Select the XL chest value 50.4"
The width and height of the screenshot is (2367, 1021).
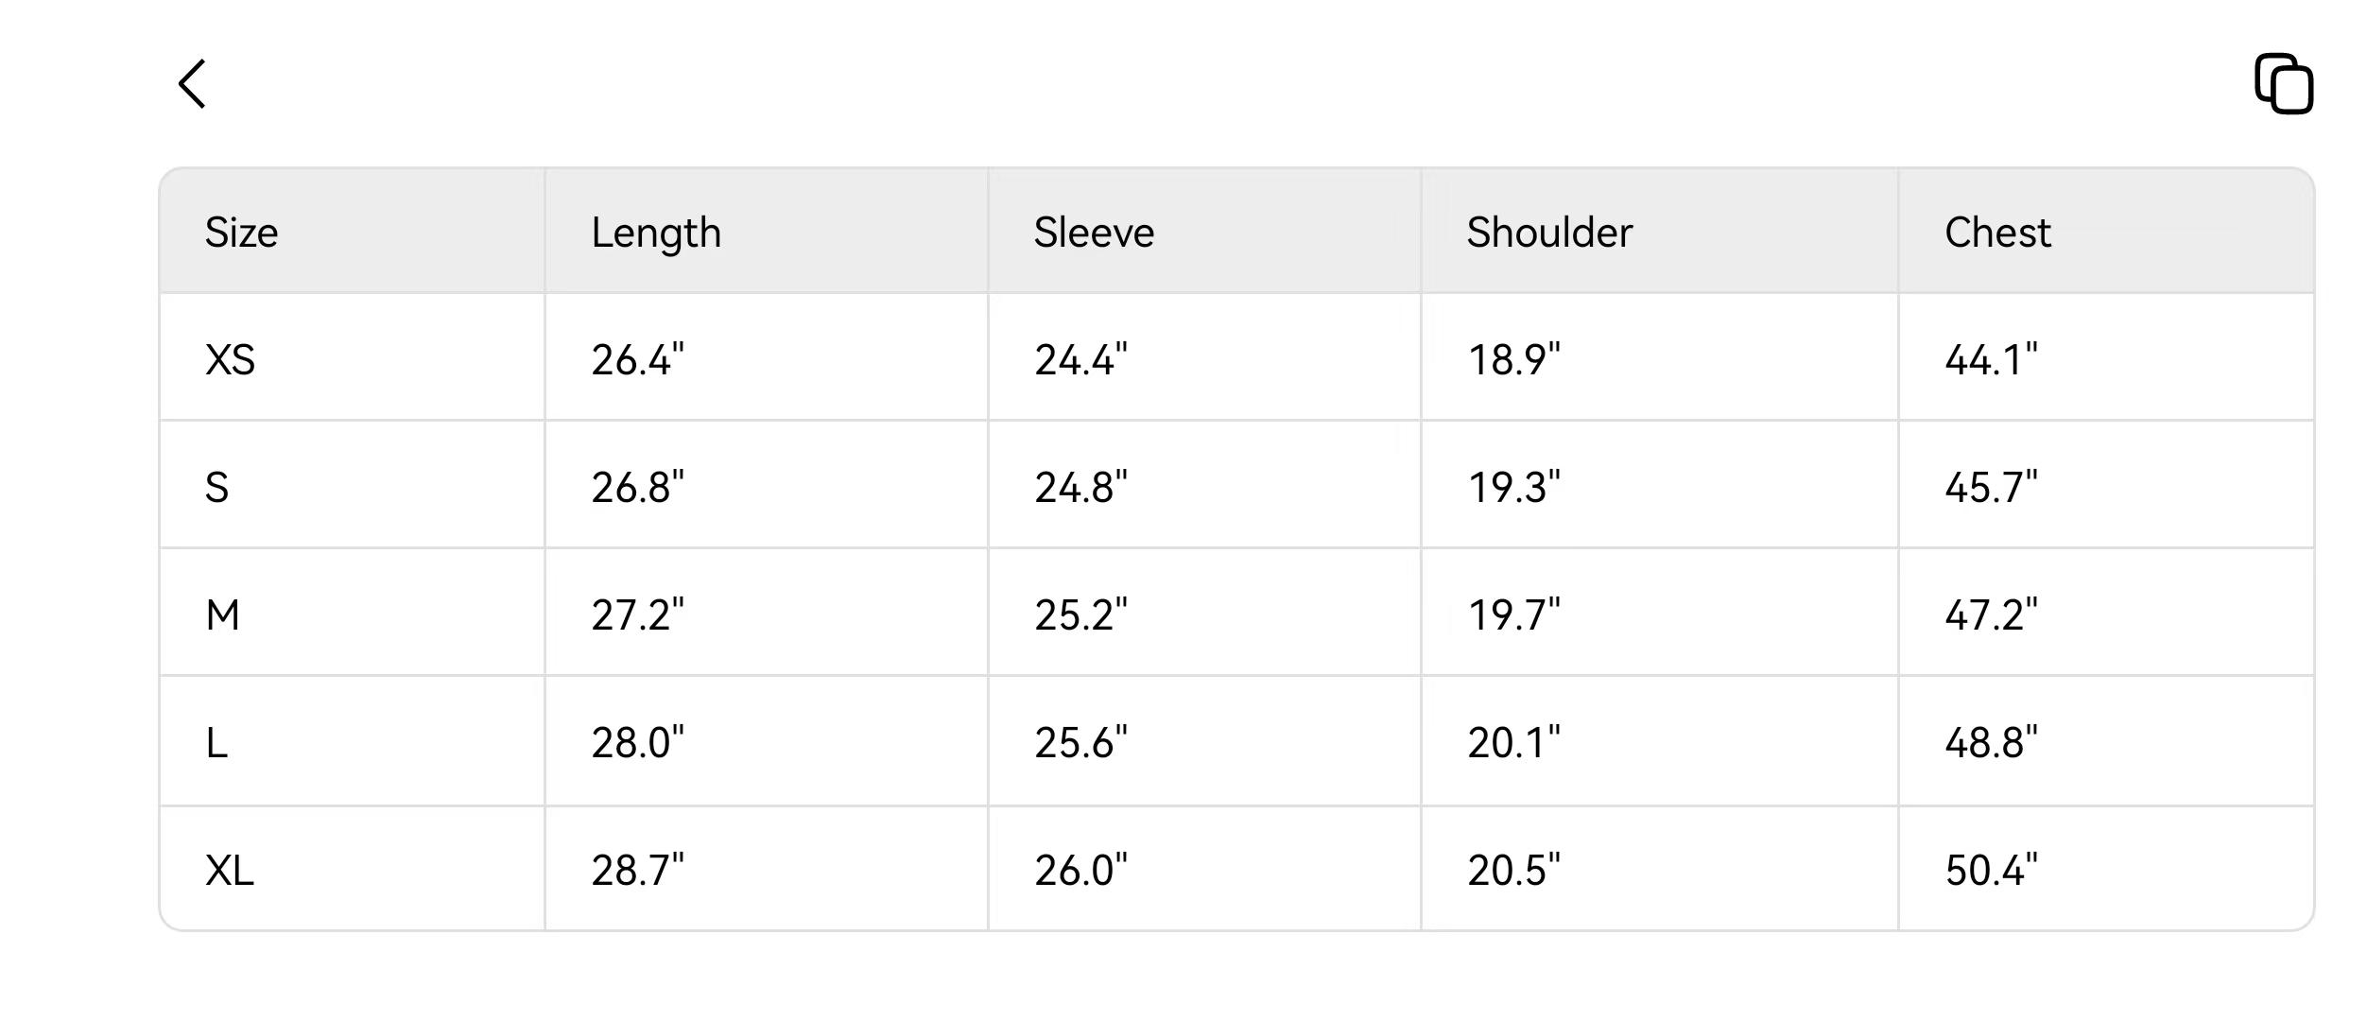1991,871
